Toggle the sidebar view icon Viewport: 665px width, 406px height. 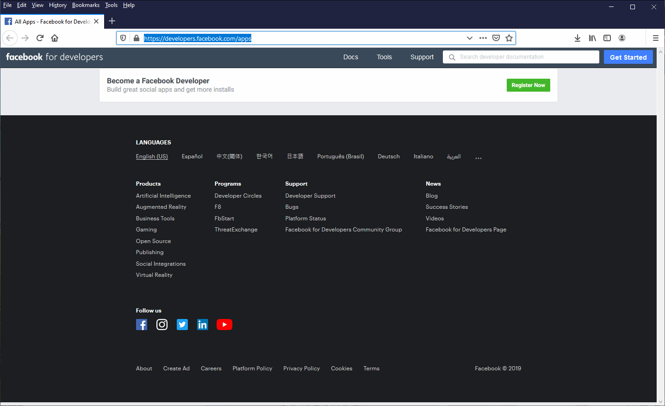coord(607,38)
